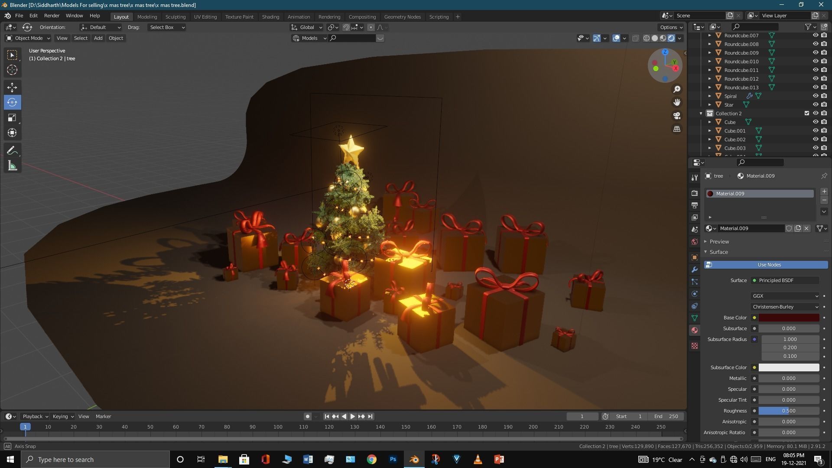Open Output properties tab icon

[x=695, y=205]
